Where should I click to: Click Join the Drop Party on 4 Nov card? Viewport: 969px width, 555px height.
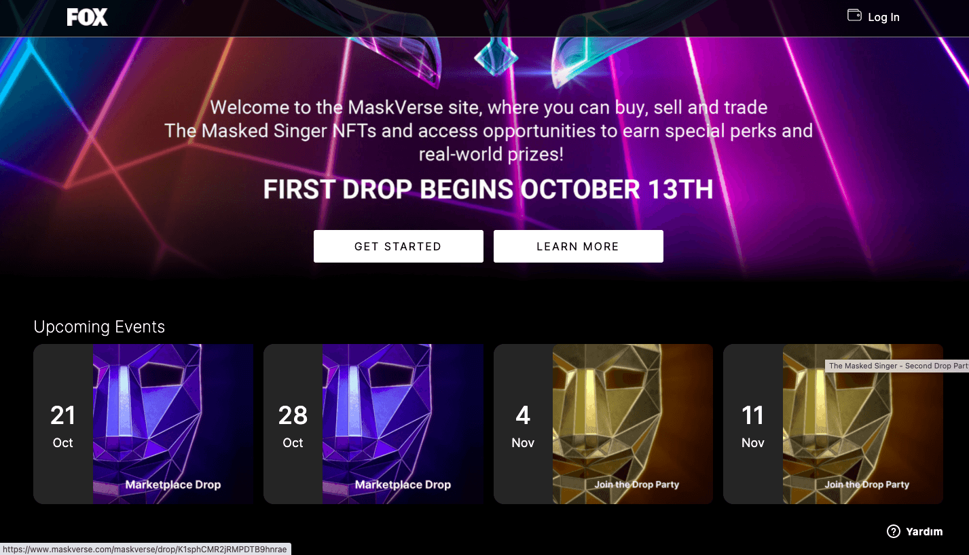[x=637, y=484]
